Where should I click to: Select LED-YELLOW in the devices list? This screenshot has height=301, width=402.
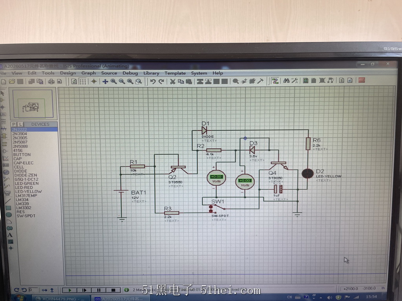(x=28, y=191)
